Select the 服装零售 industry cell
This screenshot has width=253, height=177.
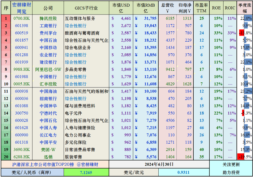86,157
